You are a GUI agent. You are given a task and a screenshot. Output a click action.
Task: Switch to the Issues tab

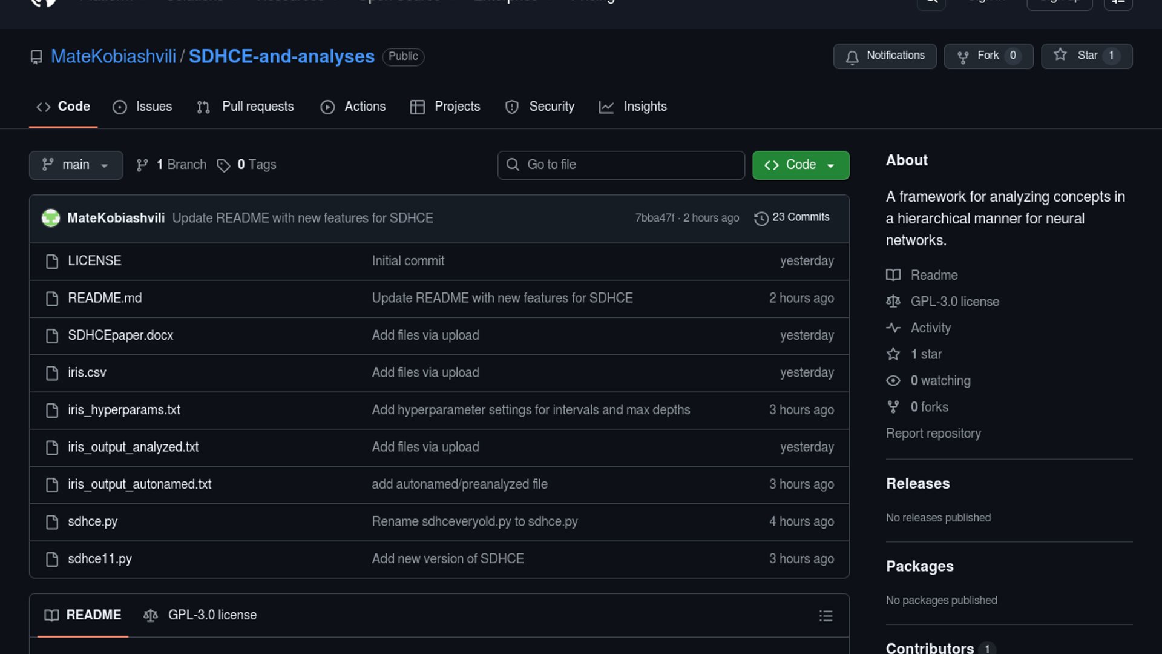(x=143, y=107)
